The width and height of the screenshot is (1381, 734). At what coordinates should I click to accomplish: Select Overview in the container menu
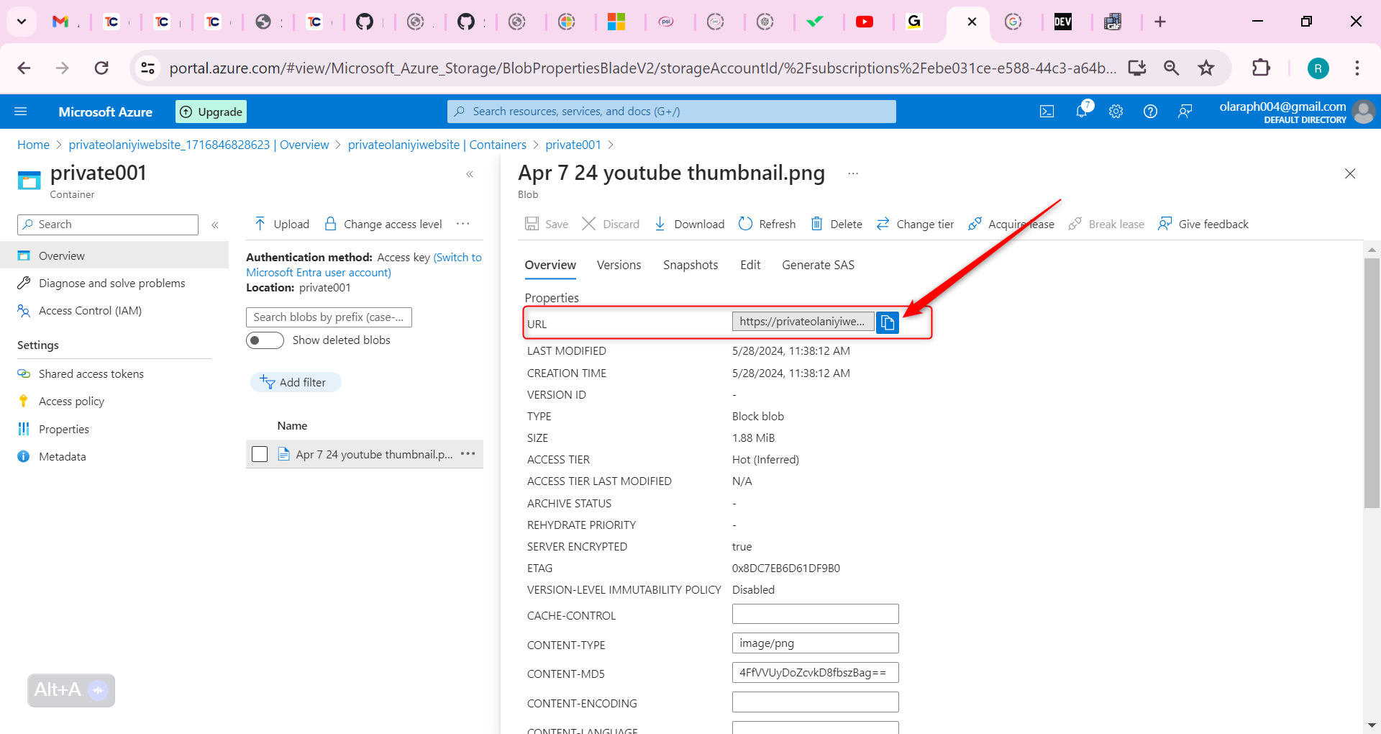click(114, 255)
